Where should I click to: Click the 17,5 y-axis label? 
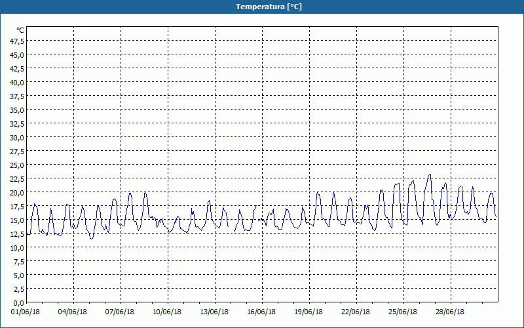point(17,207)
